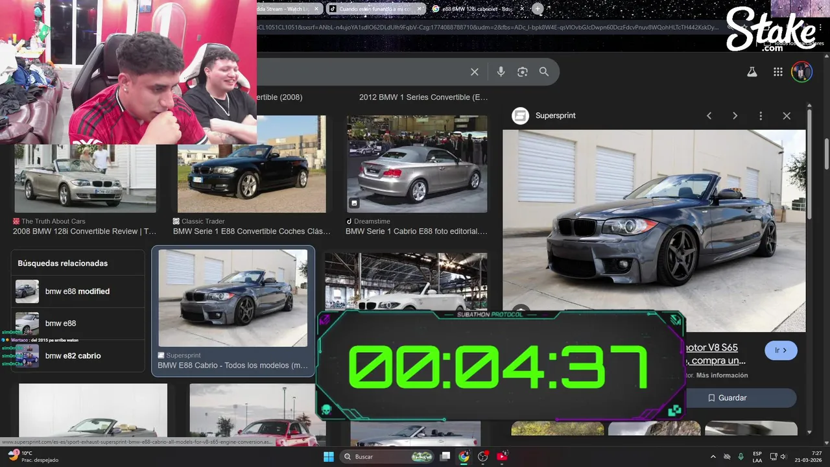The width and height of the screenshot is (830, 467).
Task: Open the first related image below Guardar
Action: (x=557, y=428)
